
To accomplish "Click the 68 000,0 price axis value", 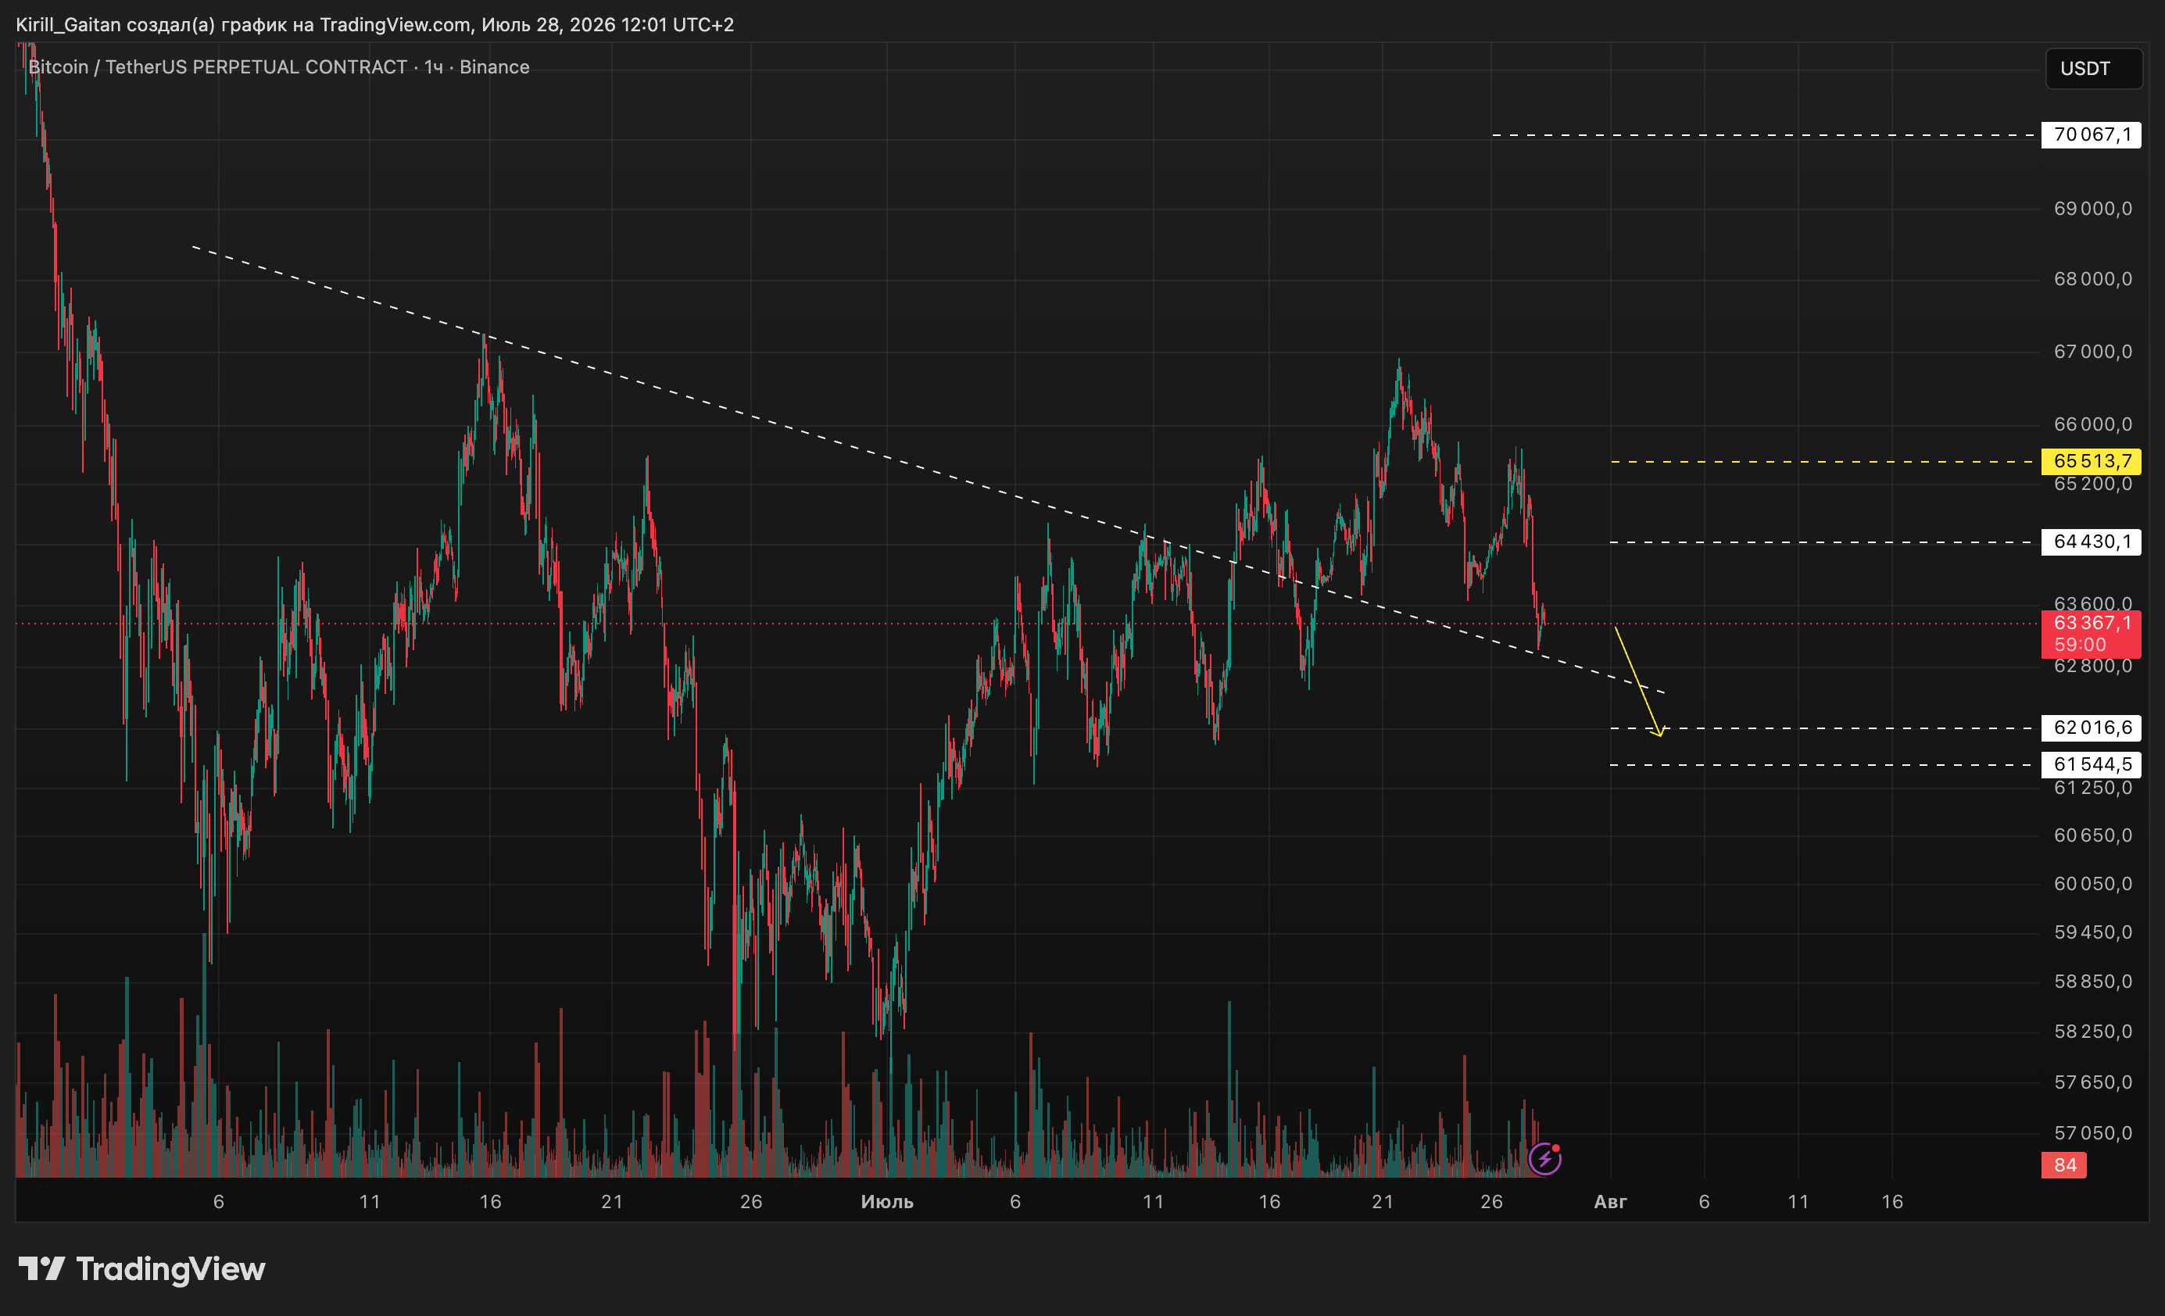I will click(2092, 279).
